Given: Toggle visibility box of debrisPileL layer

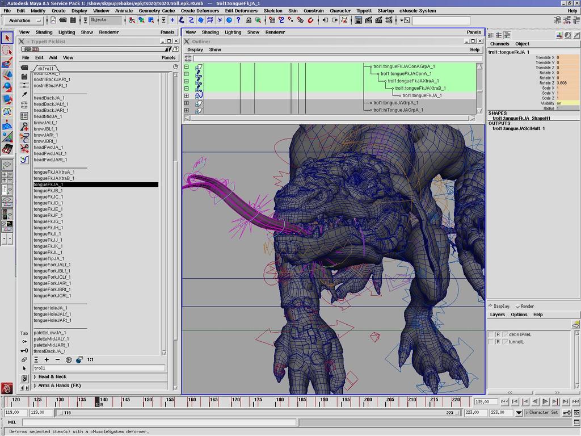Looking at the screenshot, I should click(x=491, y=334).
